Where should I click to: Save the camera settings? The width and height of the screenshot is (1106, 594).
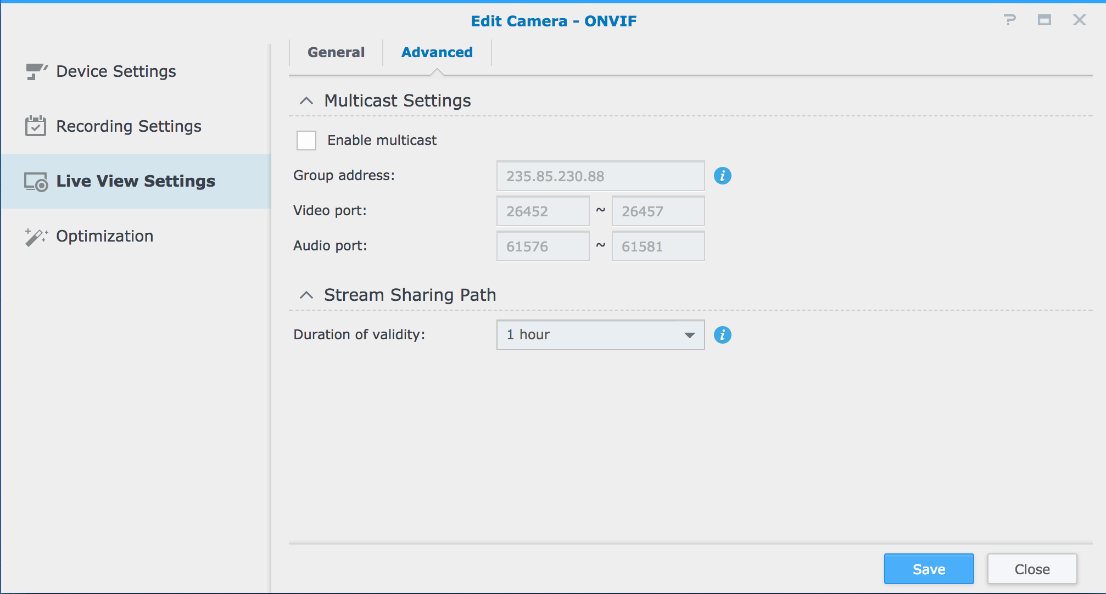[929, 569]
